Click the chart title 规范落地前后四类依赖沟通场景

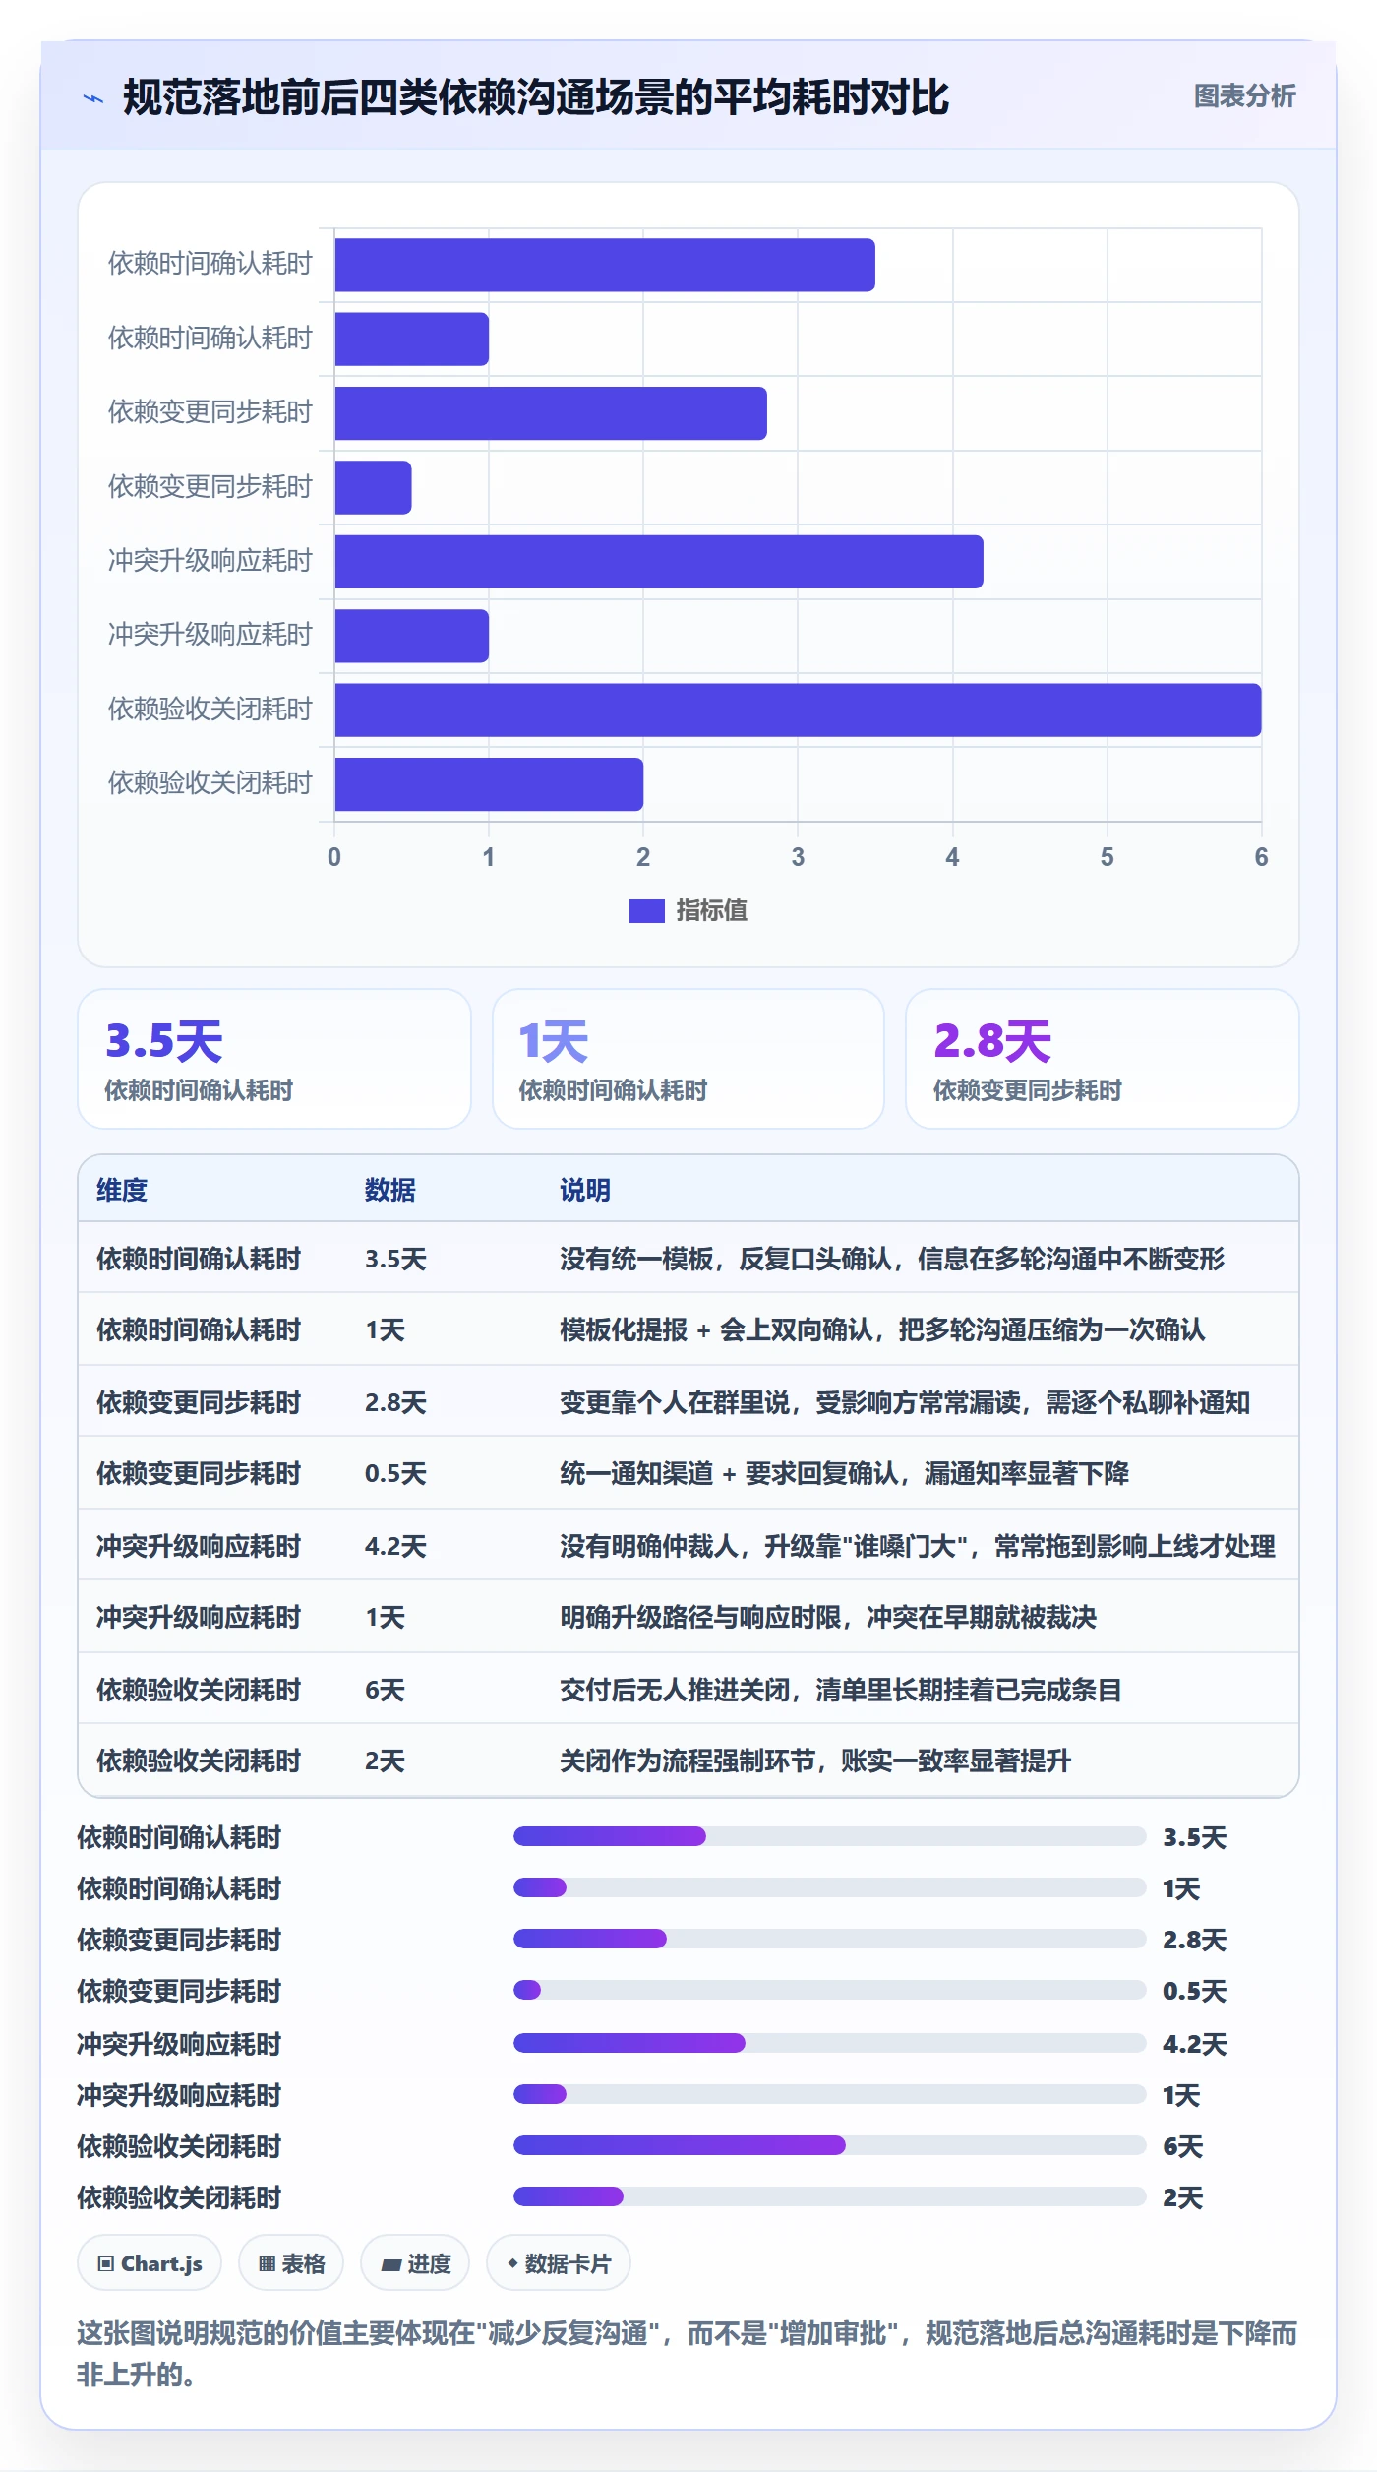tap(536, 97)
